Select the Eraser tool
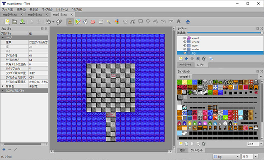 [x=93, y=22]
